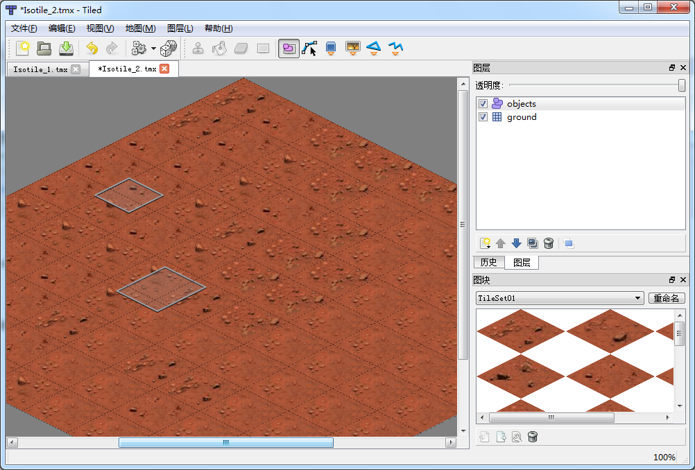Toggle visibility of the objects layer
Screen dimensions: 695x470
[483, 104]
